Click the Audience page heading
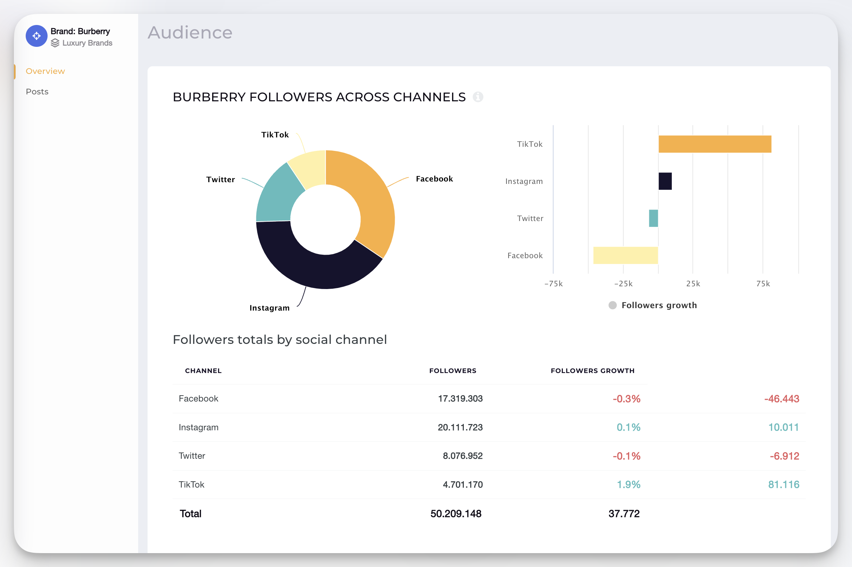Screen dimensions: 852x567 point(190,33)
